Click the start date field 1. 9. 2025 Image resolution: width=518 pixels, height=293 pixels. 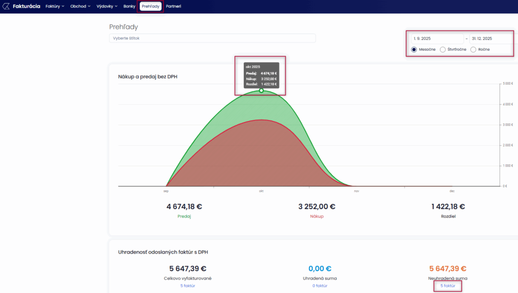(437, 38)
